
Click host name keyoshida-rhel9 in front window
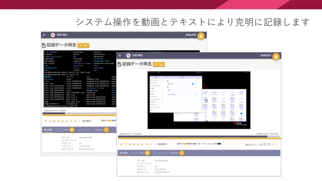(161, 161)
